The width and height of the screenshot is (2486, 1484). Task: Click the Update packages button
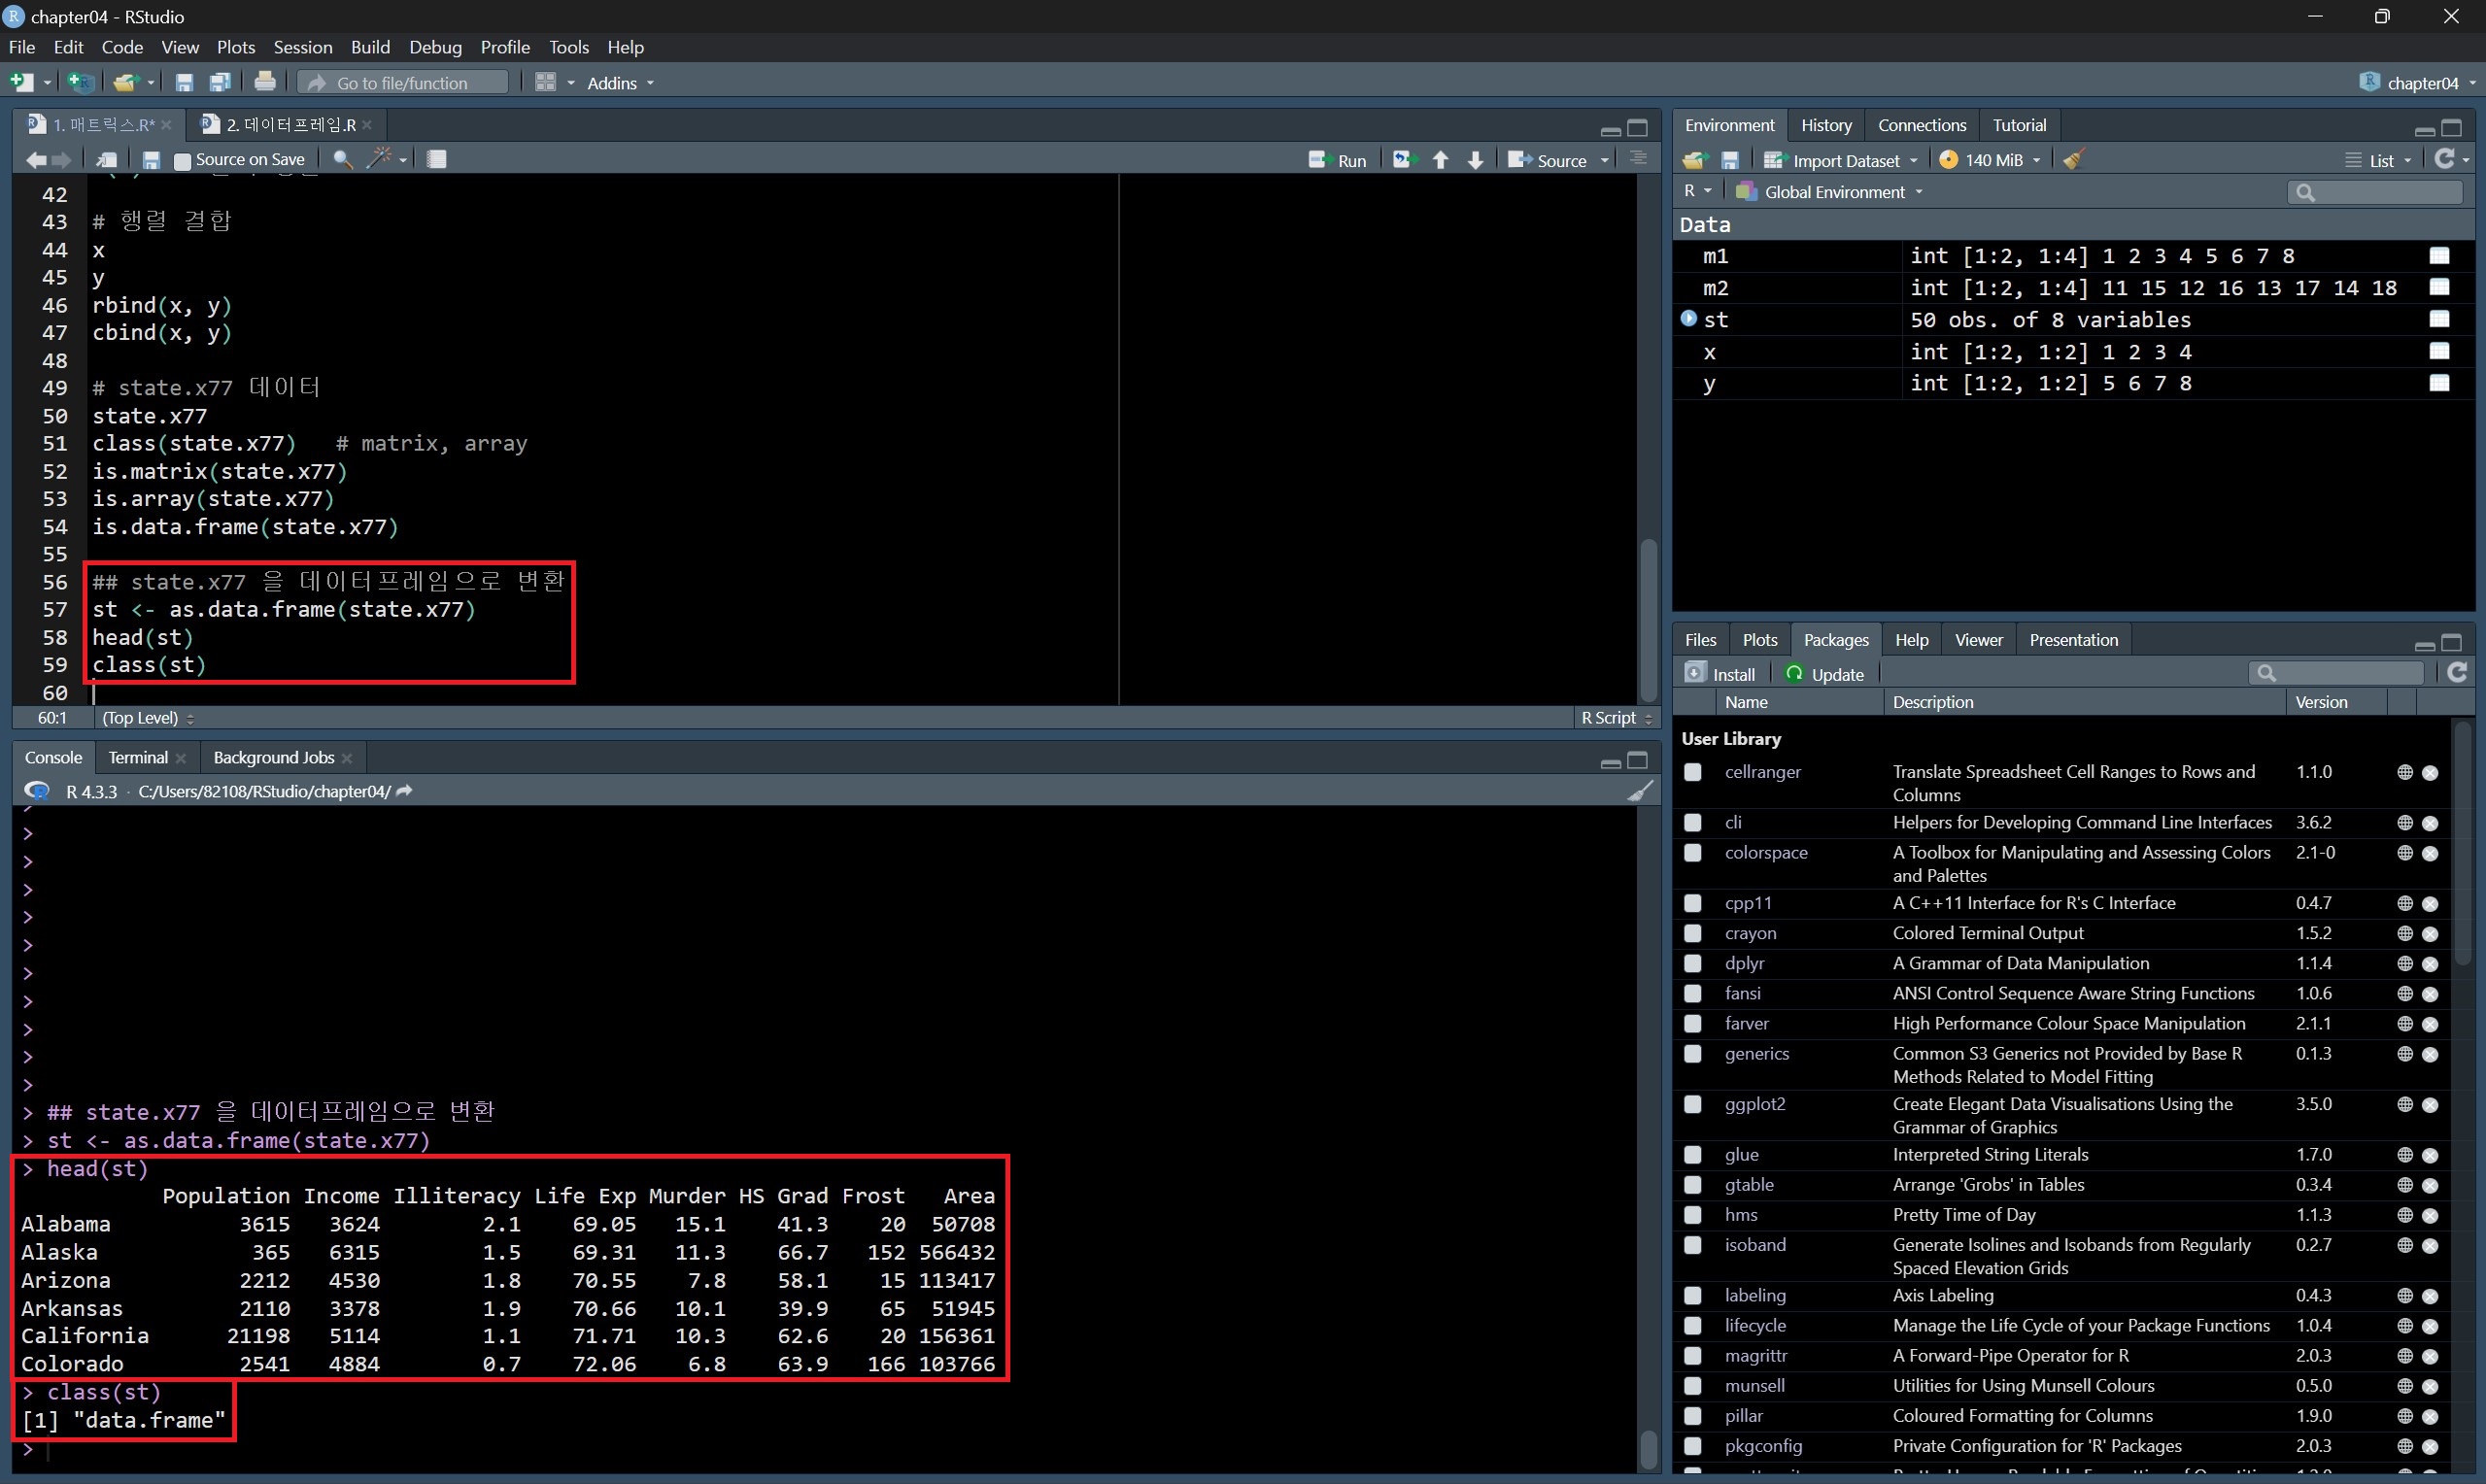(x=1825, y=674)
